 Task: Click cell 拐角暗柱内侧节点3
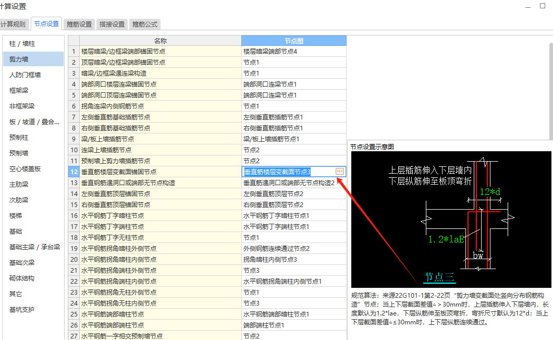point(294,259)
